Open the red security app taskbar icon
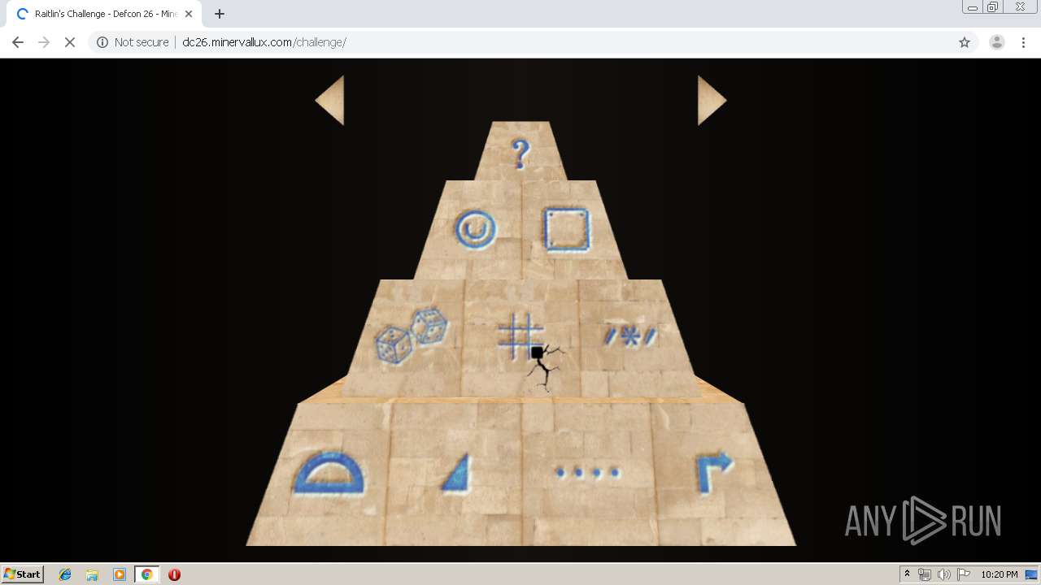 coord(174,574)
